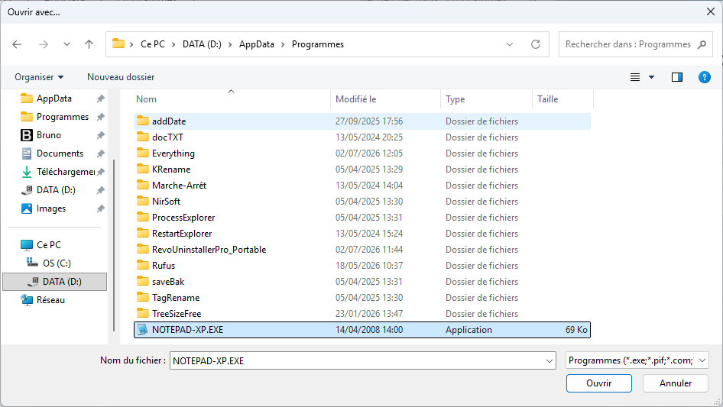The height and width of the screenshot is (407, 723).
Task: Select the NOTEPAD-XP.EXE application icon
Action: pyautogui.click(x=143, y=330)
